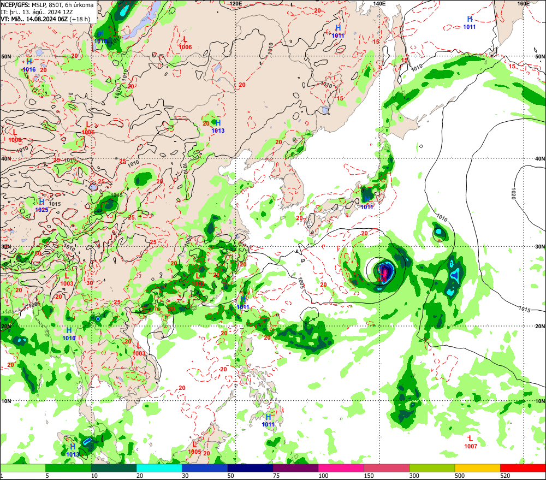Click the green 5–10 legend swatch
Image resolution: width=546 pixels, height=480 pixels.
pos(68,468)
